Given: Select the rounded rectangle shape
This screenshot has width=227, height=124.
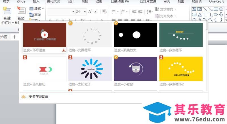Looking at the screenshot, I should point(194,15).
